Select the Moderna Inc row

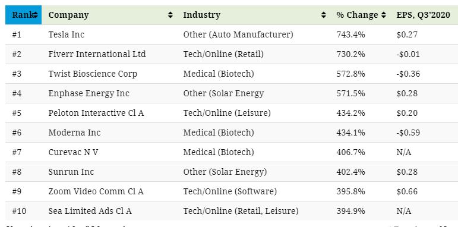[x=232, y=133]
